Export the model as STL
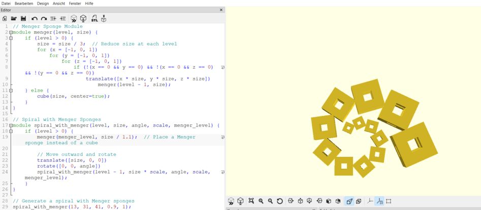481x210 pixels. pos(94,19)
